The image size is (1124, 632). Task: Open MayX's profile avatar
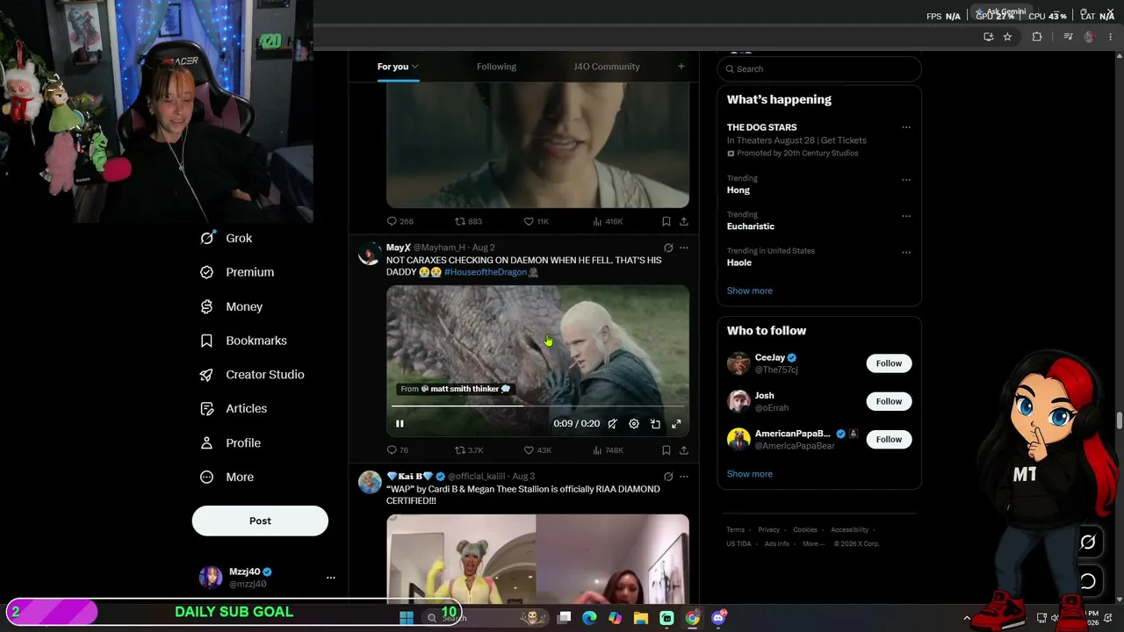tap(370, 254)
